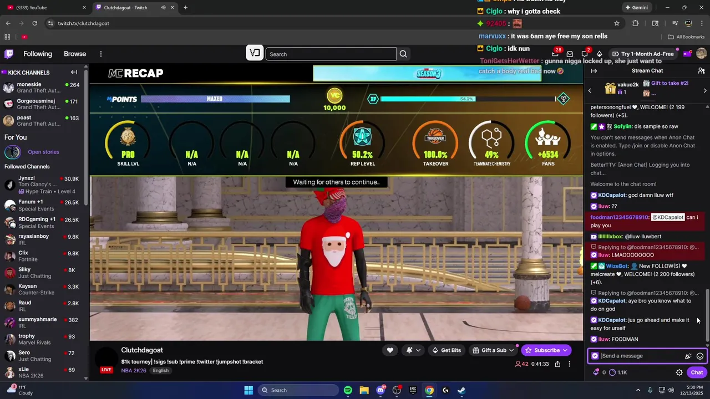Click the VD extension icon beside search
710x399 pixels.
coord(255,53)
